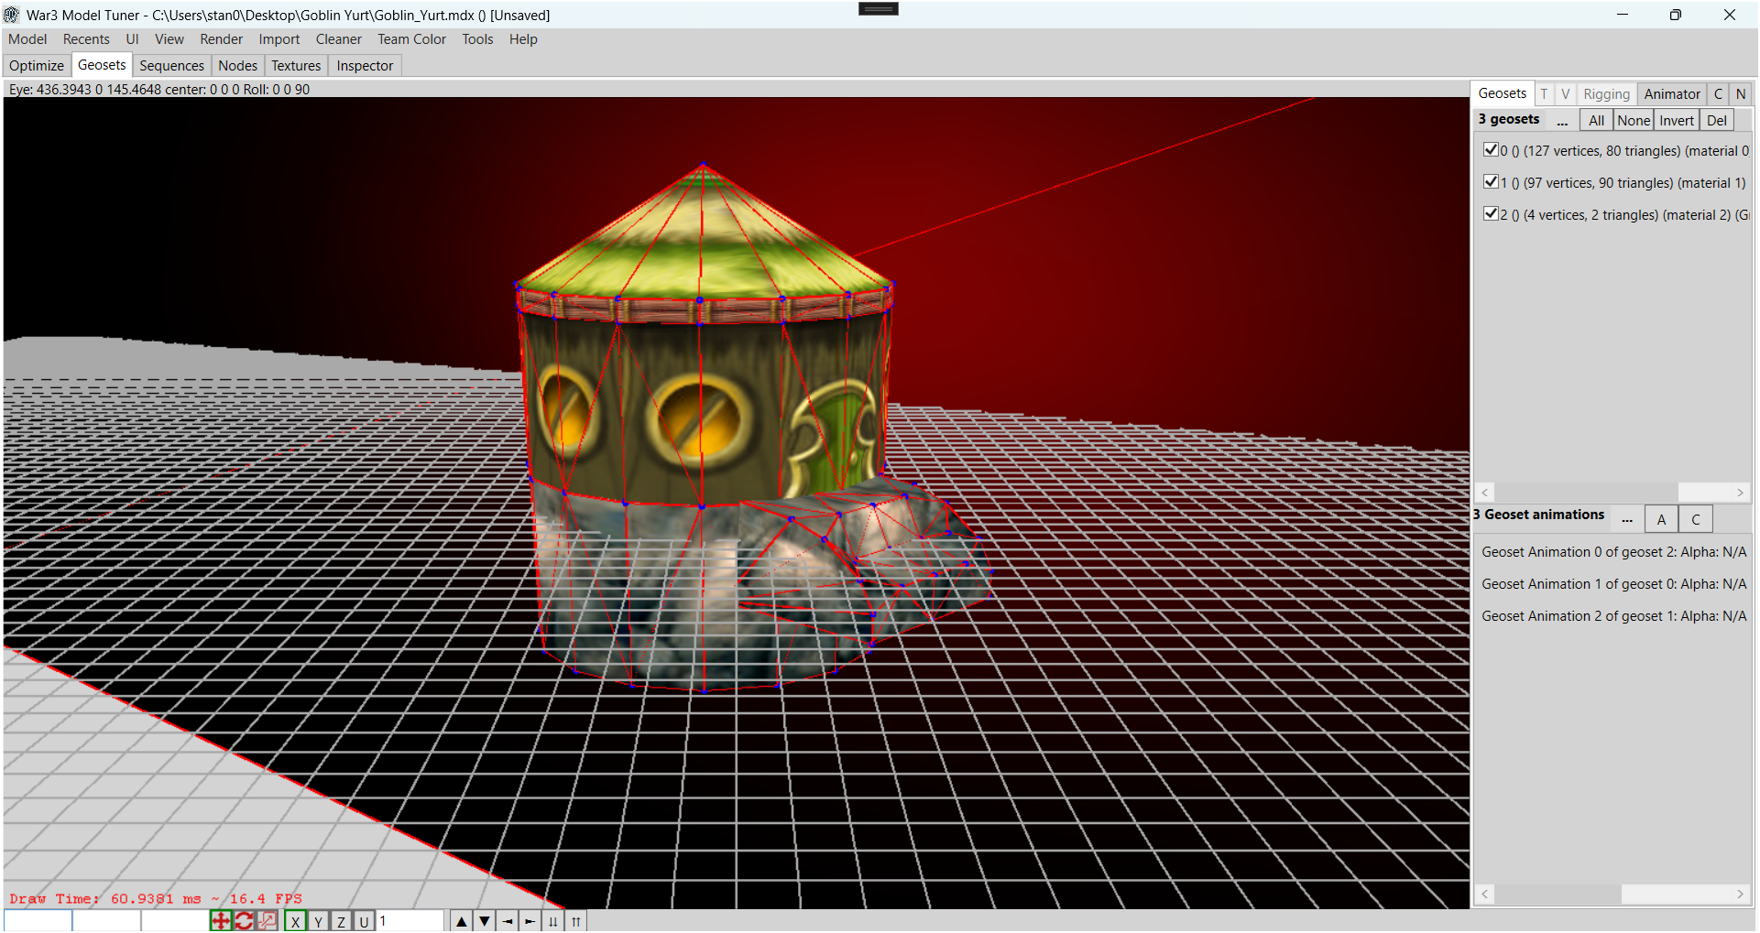Deselect geosets with None button

1634,121
